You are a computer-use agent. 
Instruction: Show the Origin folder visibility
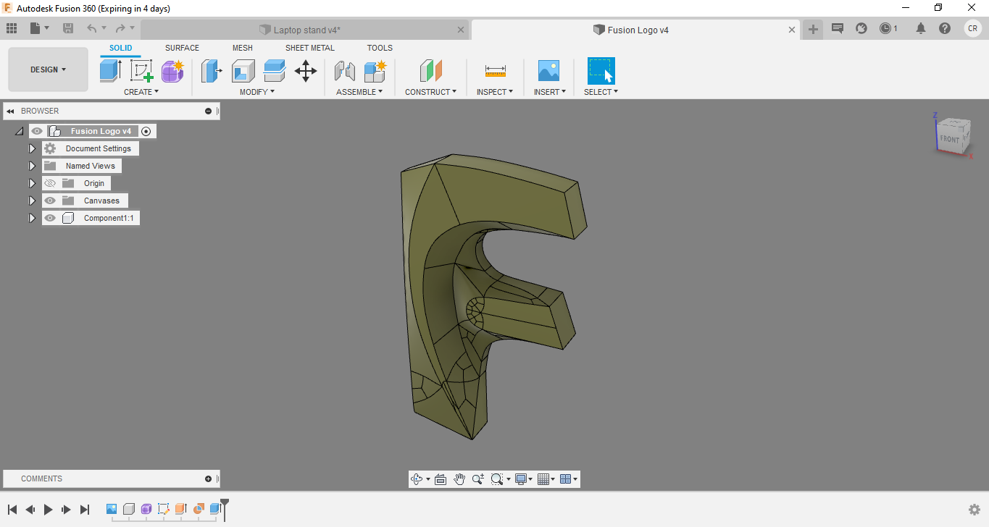50,182
